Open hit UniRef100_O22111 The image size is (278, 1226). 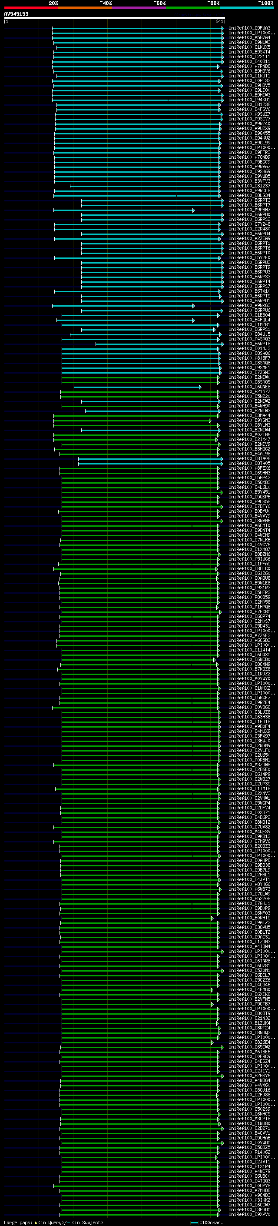point(249,57)
